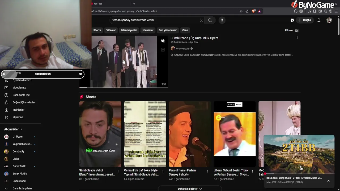Open the Brave Playlist music note icon

pyautogui.click(x=309, y=11)
